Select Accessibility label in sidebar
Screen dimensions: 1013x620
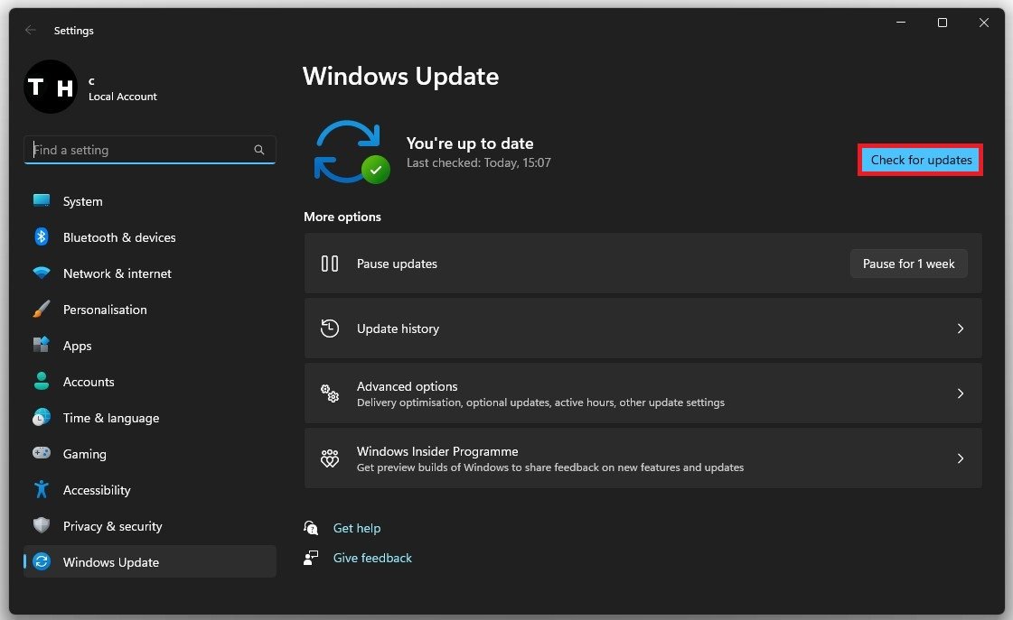point(97,490)
